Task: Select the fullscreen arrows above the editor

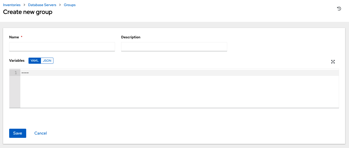Action: tap(333, 61)
